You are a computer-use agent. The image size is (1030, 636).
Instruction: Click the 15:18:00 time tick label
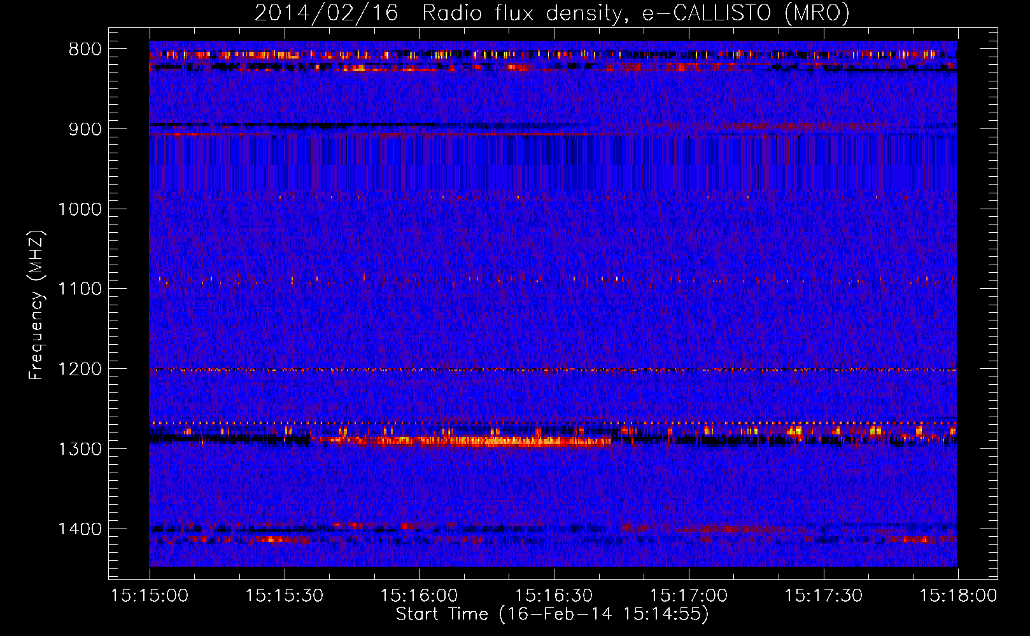pos(958,596)
